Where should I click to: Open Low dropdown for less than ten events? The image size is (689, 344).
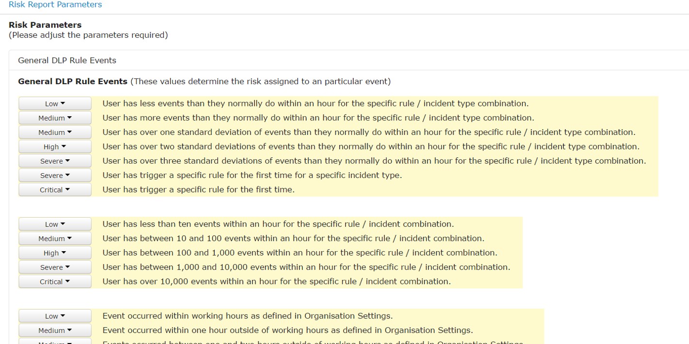tap(55, 224)
